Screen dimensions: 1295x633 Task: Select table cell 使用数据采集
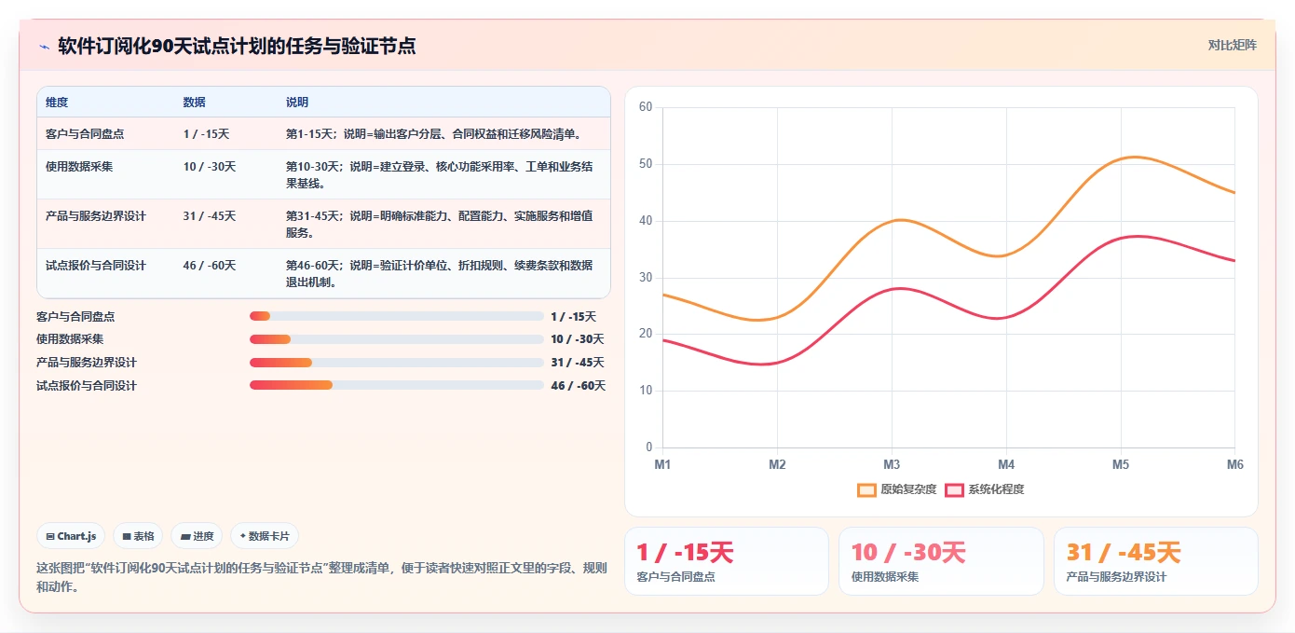tap(79, 167)
